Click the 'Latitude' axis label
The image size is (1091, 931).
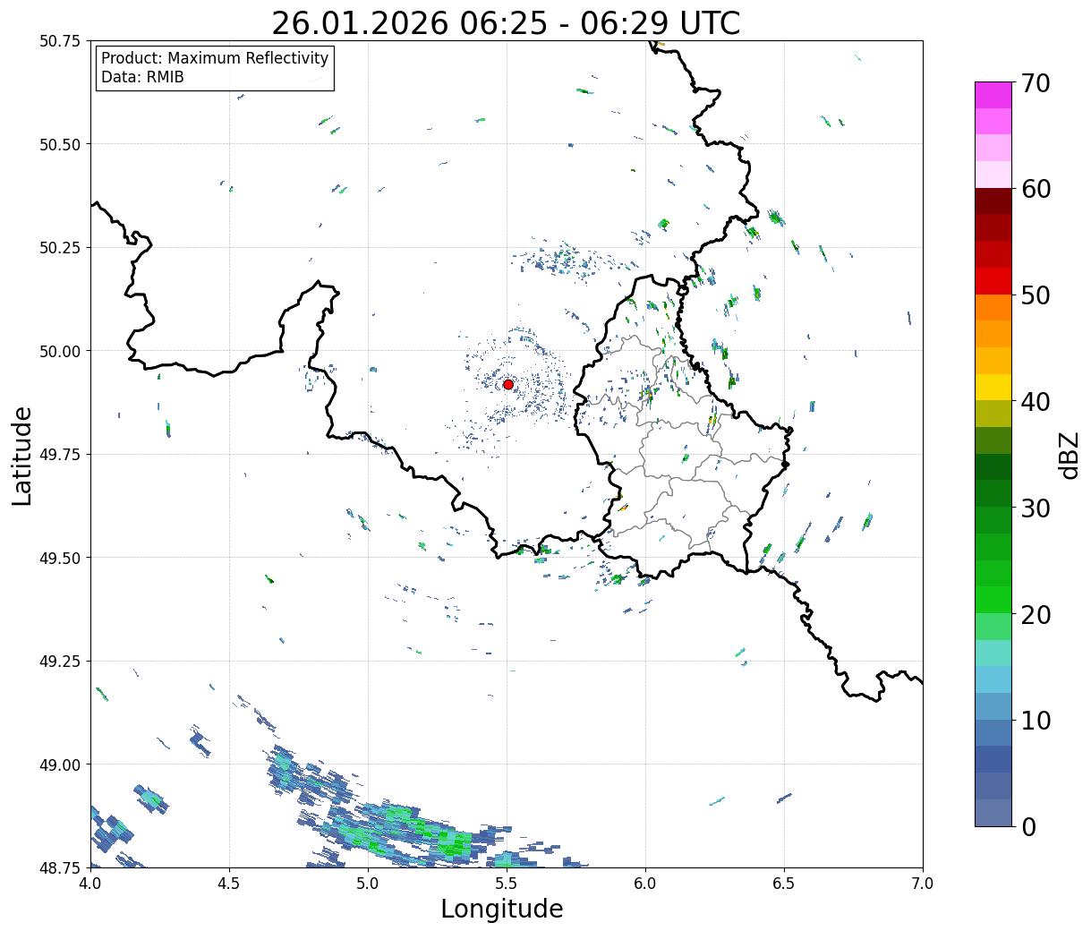pyautogui.click(x=22, y=455)
